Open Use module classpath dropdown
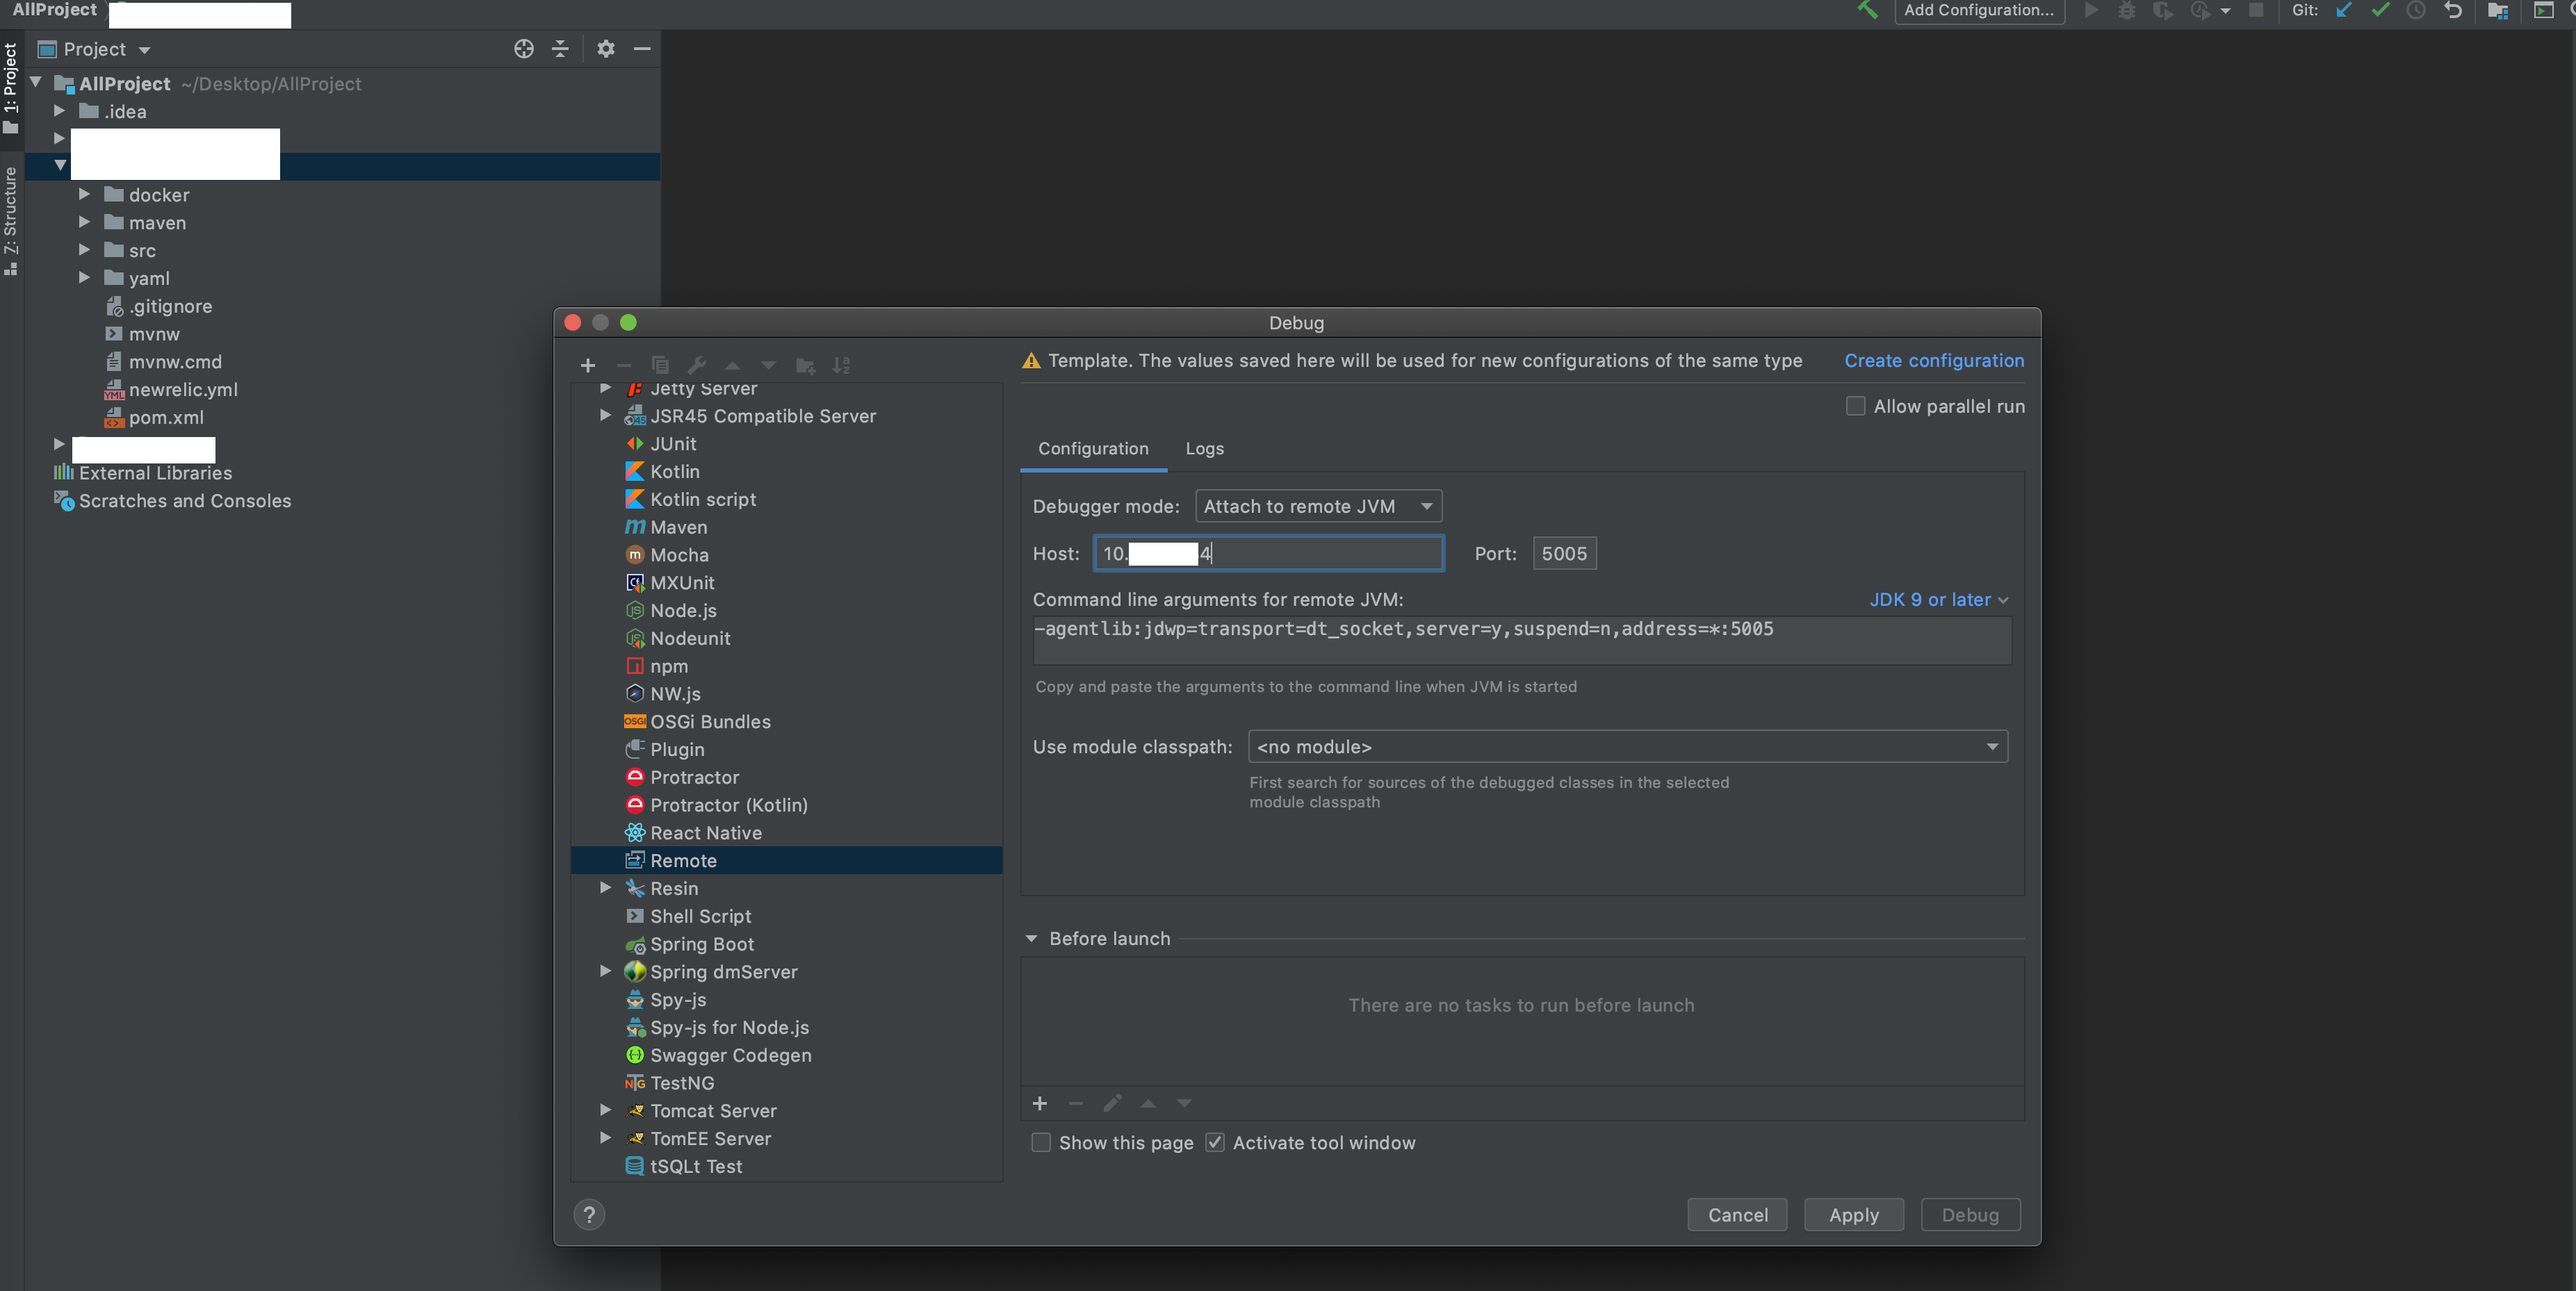 (x=1627, y=746)
